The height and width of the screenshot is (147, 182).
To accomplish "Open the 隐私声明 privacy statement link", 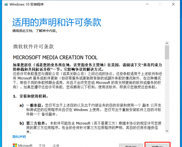I will click(19, 137).
